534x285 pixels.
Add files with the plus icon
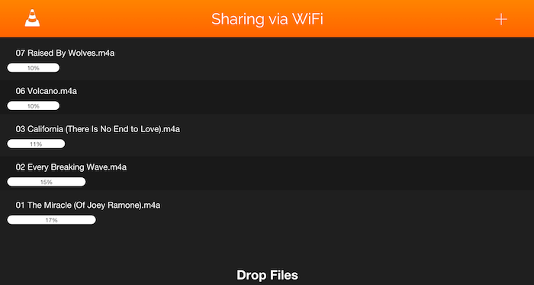coord(501,19)
